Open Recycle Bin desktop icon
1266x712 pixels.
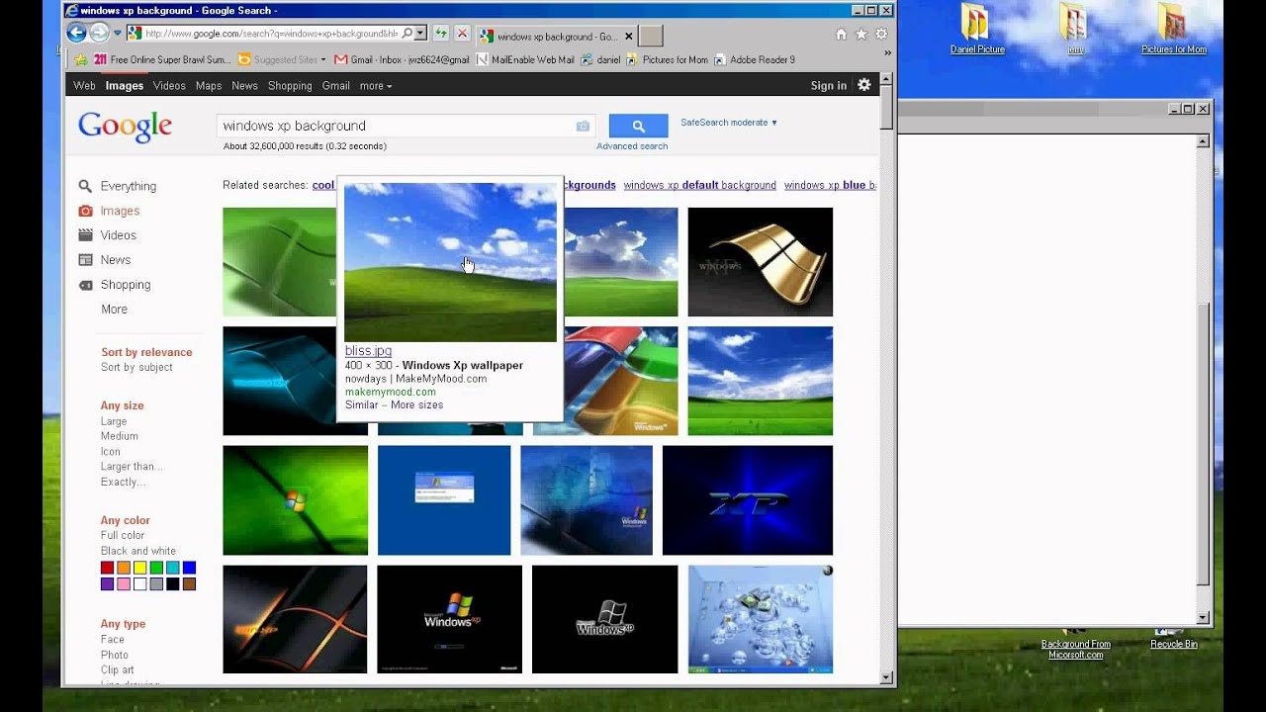pos(1174,637)
